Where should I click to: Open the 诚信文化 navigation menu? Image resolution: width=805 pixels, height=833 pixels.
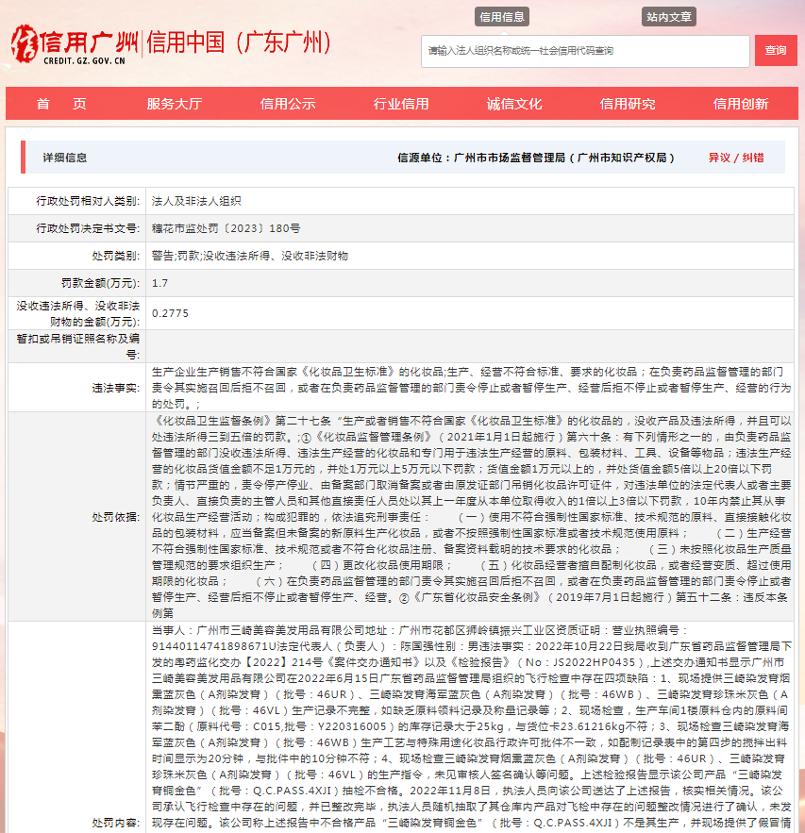516,104
